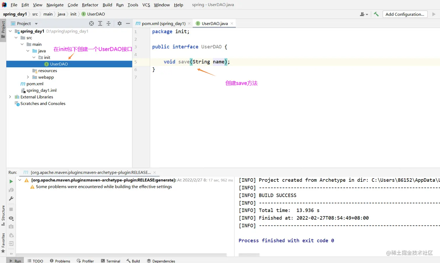Open the Problems tool window
440x263 pixels.
click(x=60, y=261)
